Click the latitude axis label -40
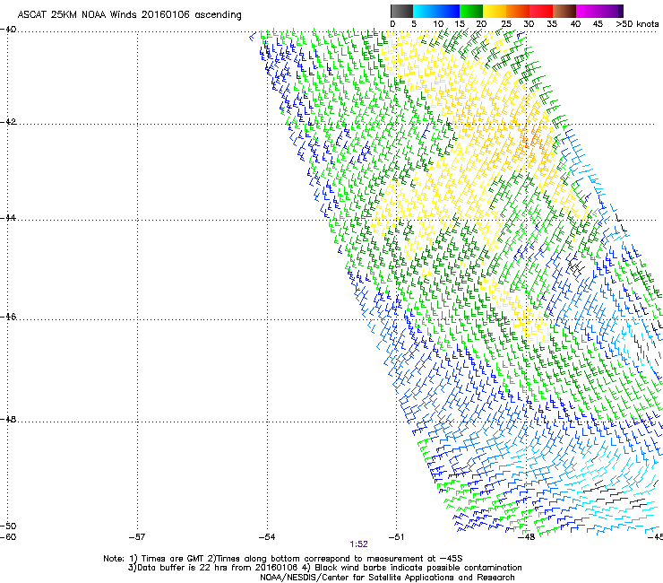Screen dimensions: 663x583 (8, 30)
